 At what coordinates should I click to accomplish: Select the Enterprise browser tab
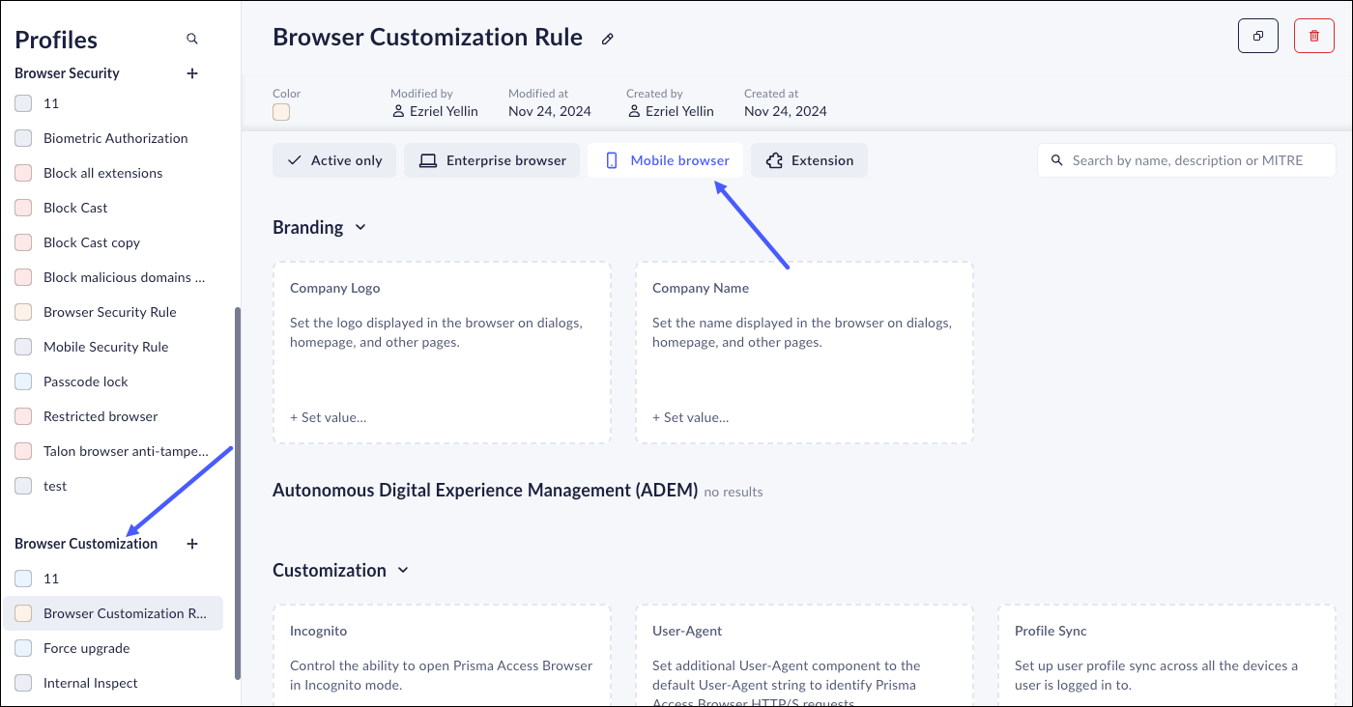coord(492,160)
